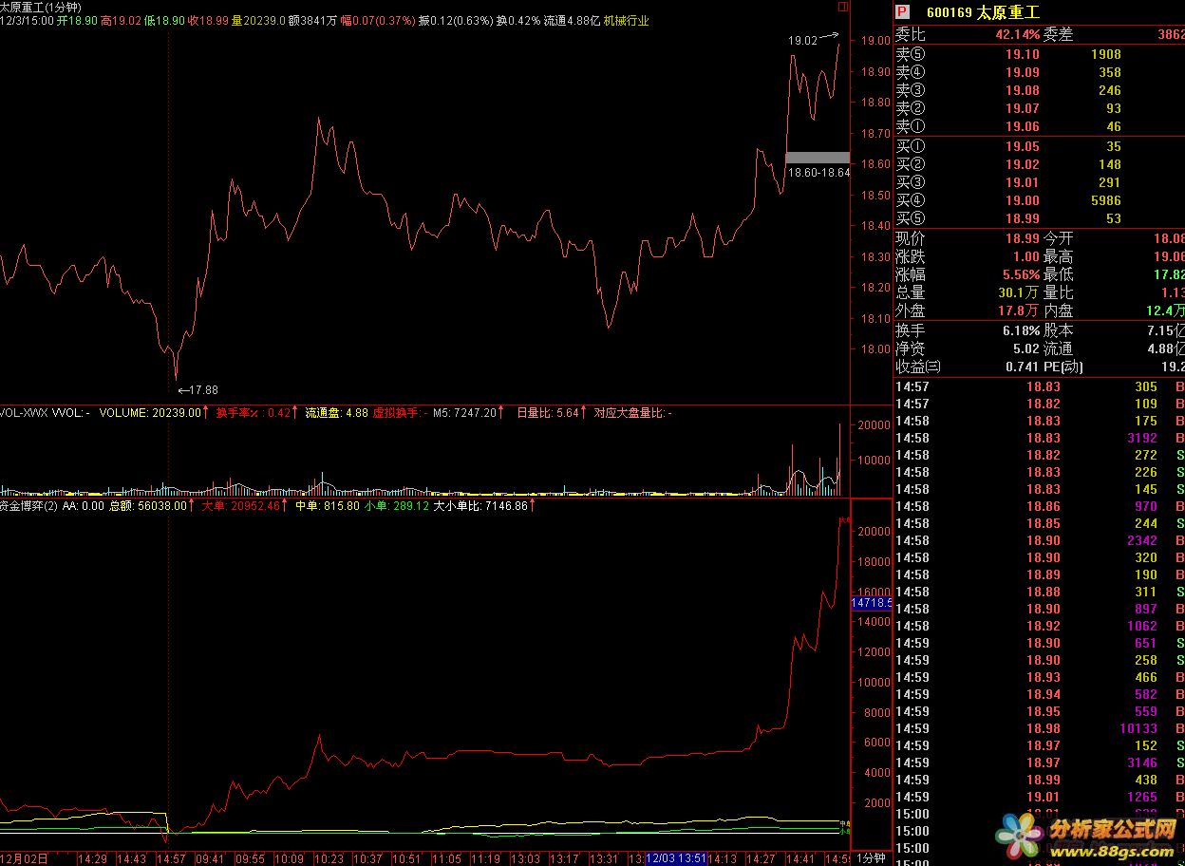Select the 卖④ ask row at 19.09

tap(1039, 72)
